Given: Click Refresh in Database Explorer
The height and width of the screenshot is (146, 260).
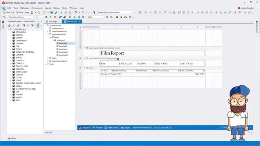Looking at the screenshot, I should (9, 26).
